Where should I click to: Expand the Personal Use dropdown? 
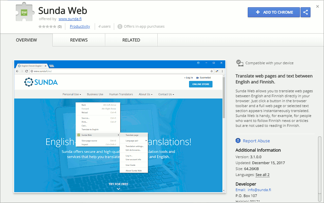(72, 94)
